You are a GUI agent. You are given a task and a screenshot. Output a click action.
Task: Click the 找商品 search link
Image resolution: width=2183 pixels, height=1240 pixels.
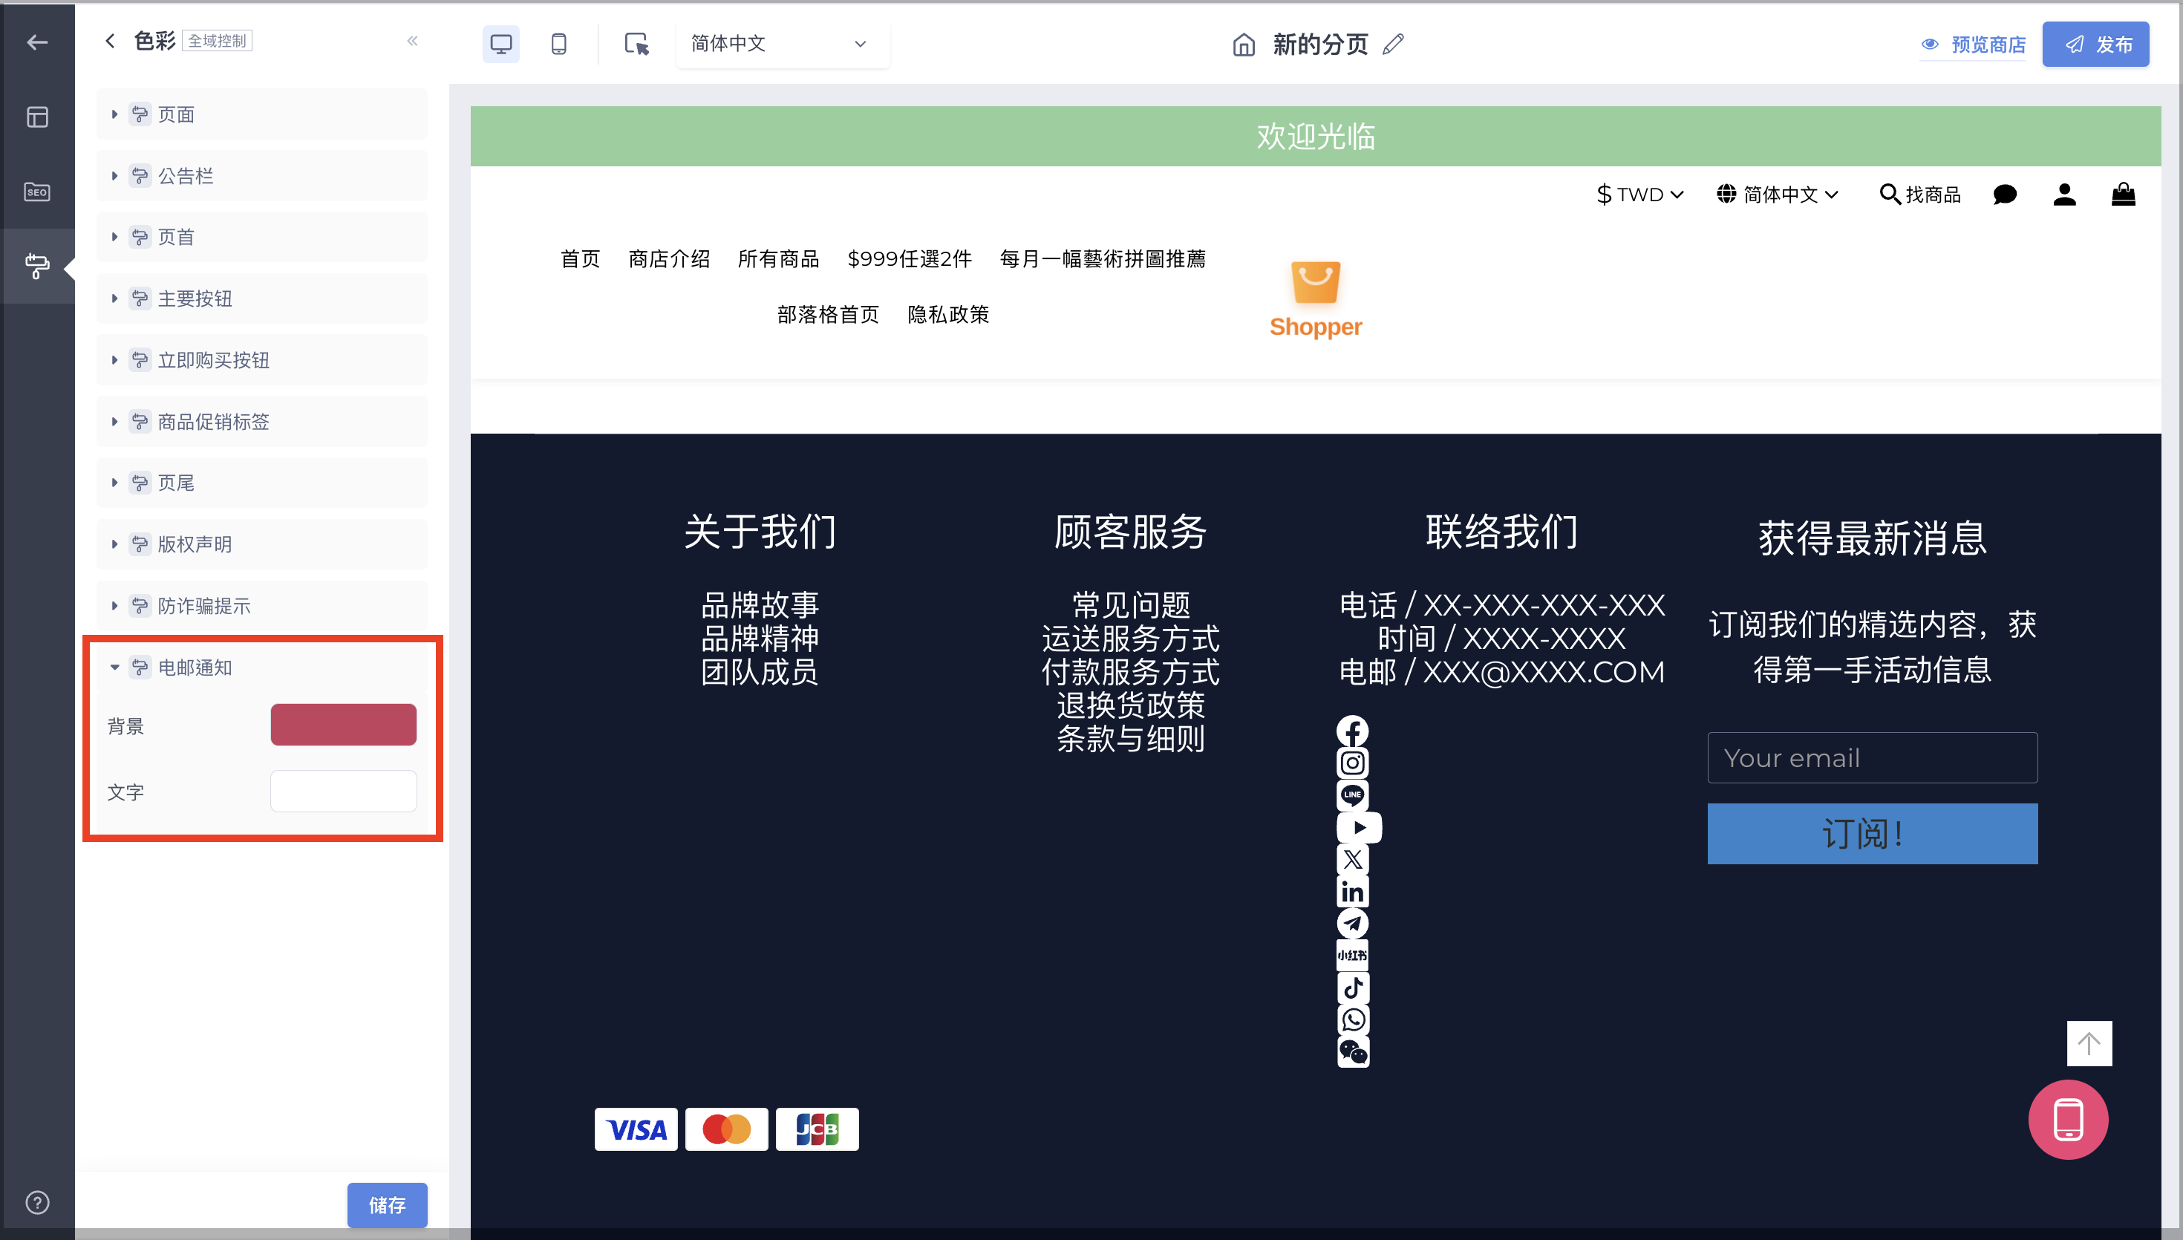coord(1920,195)
